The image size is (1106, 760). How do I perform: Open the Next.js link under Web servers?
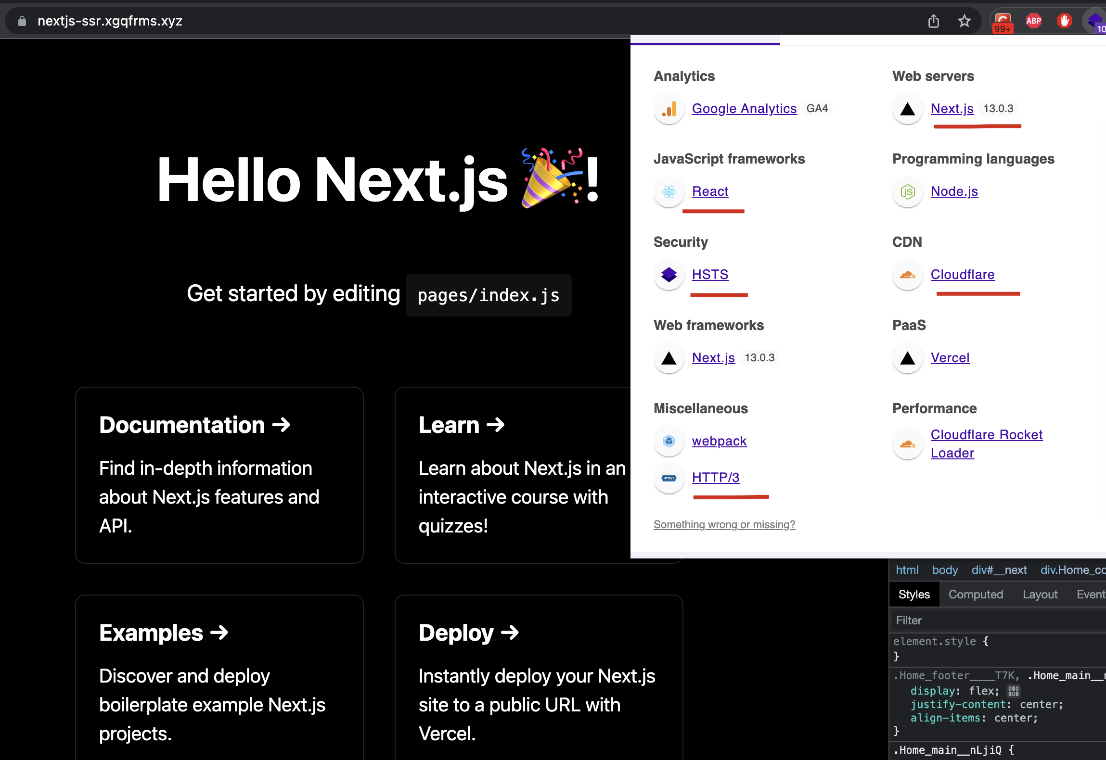pos(952,109)
